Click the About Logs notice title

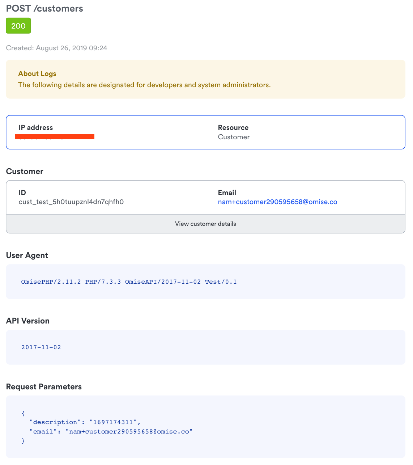(37, 73)
